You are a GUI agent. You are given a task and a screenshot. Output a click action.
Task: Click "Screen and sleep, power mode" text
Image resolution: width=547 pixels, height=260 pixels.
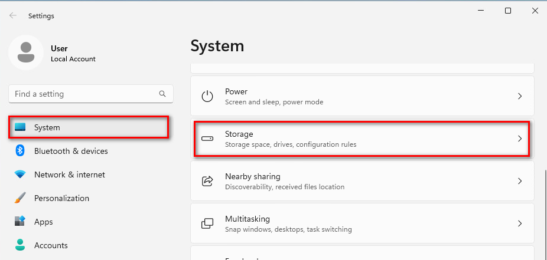274,102
